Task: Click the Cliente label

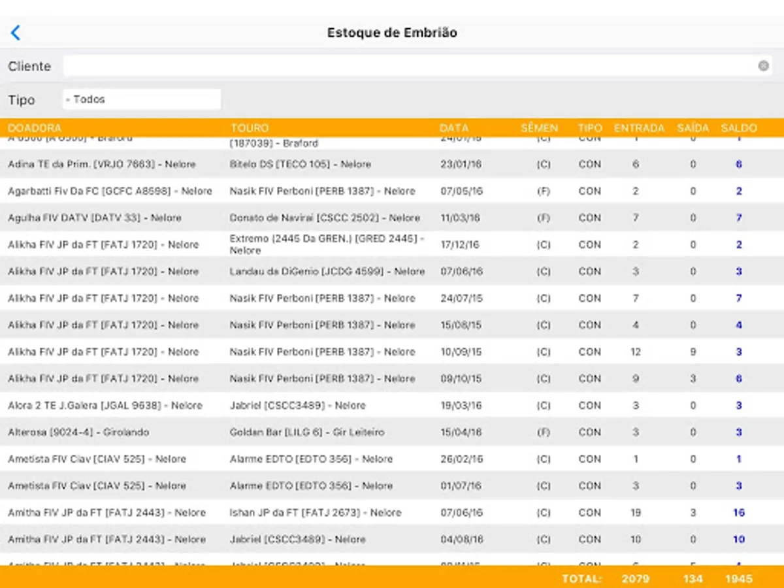Action: click(x=29, y=66)
